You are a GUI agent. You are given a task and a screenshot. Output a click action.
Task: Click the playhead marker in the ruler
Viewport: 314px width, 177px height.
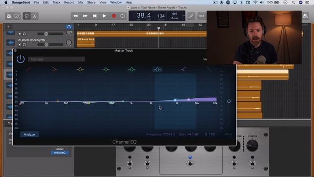click(158, 29)
